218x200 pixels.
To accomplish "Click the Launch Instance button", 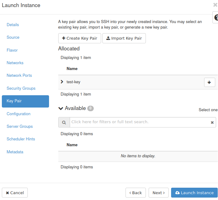I will 194,193.
